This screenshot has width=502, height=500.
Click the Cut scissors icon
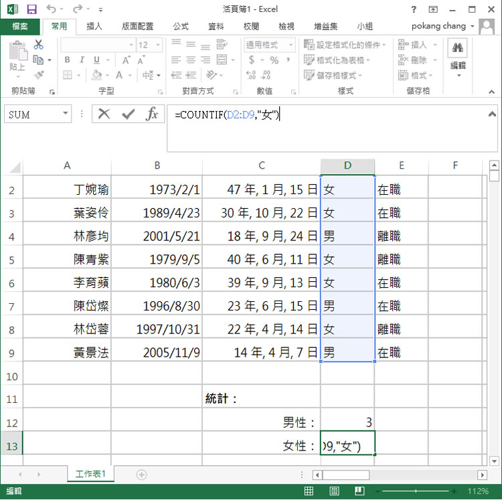[x=38, y=44]
